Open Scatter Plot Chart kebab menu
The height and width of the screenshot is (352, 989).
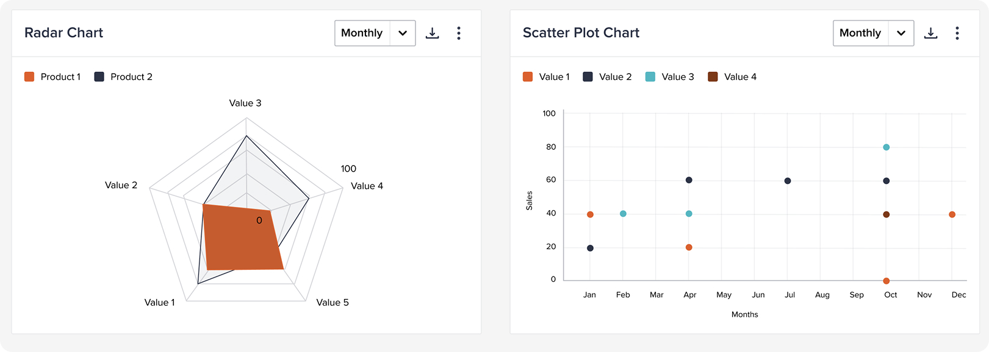point(957,33)
